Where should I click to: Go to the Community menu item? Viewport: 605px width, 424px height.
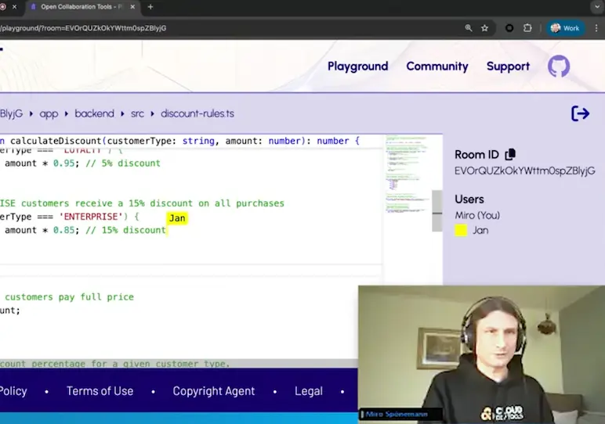[x=437, y=66]
